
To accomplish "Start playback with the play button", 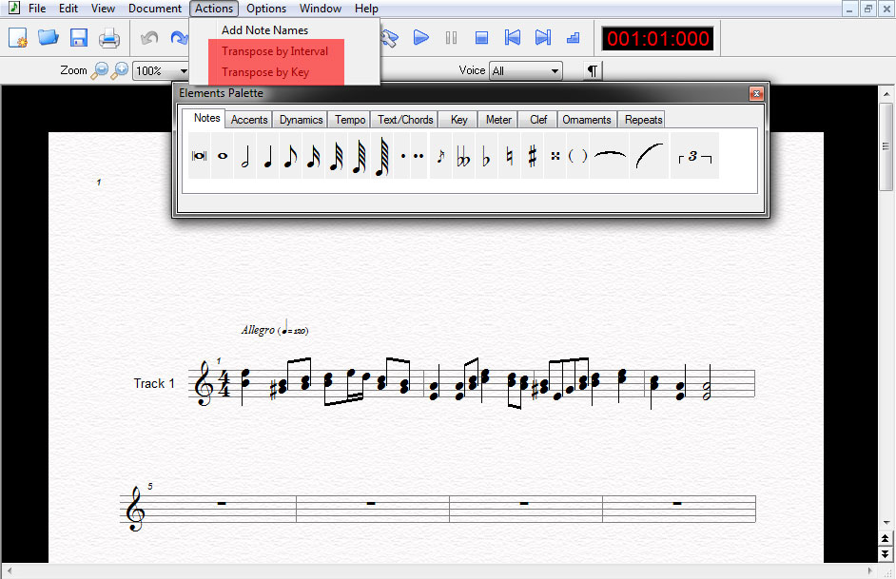I will click(x=421, y=38).
